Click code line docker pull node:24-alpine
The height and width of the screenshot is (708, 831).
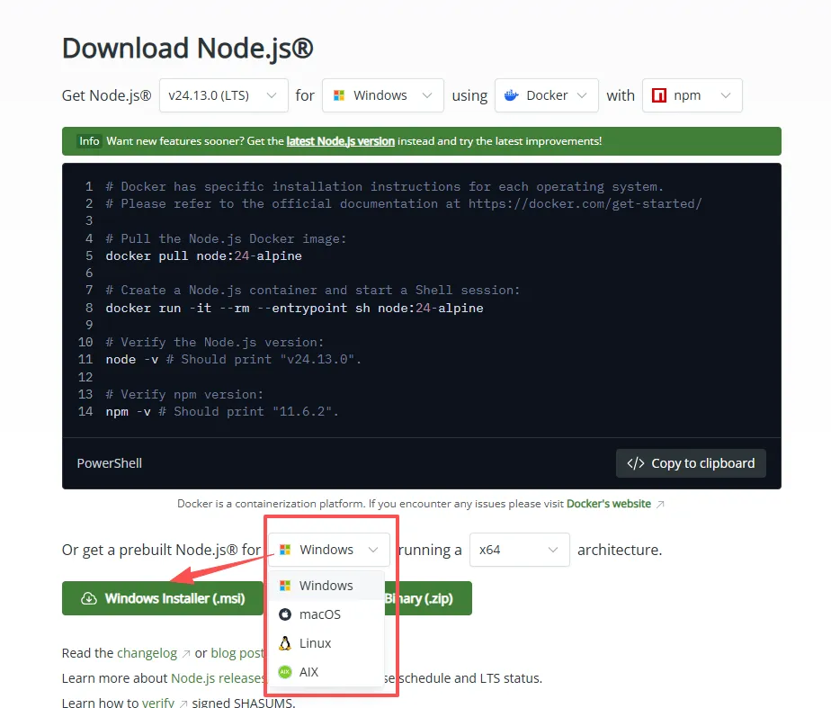click(203, 256)
